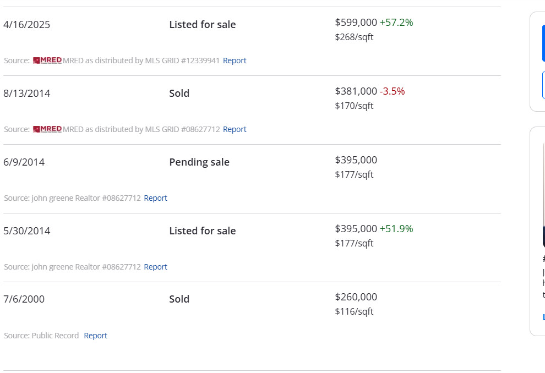Click Report for the 5/30/2014 listing source
Image resolution: width=545 pixels, height=373 pixels.
155,267
